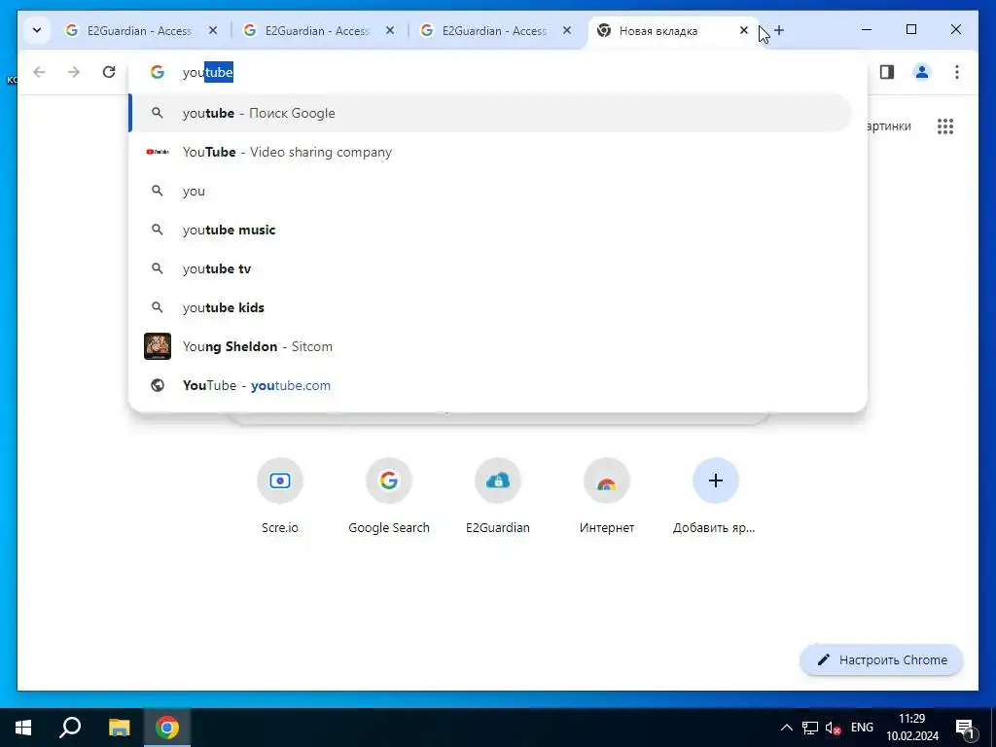Select the youtube tv suggestion
996x747 pixels.
click(490, 268)
